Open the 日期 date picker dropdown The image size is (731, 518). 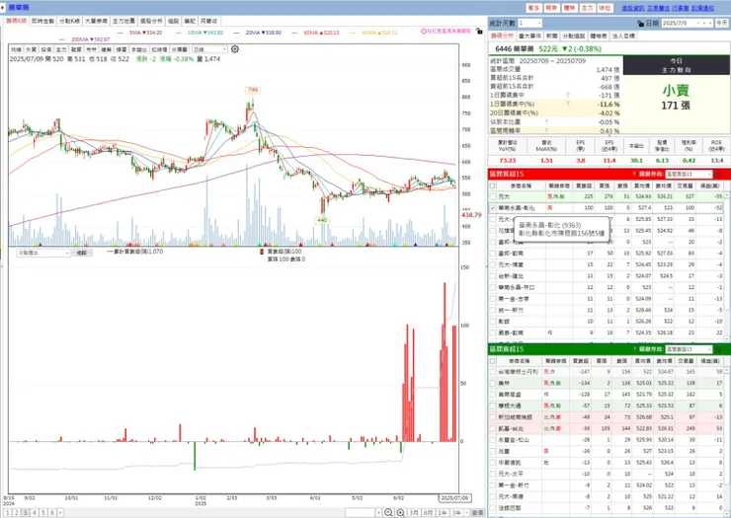pyautogui.click(x=697, y=23)
